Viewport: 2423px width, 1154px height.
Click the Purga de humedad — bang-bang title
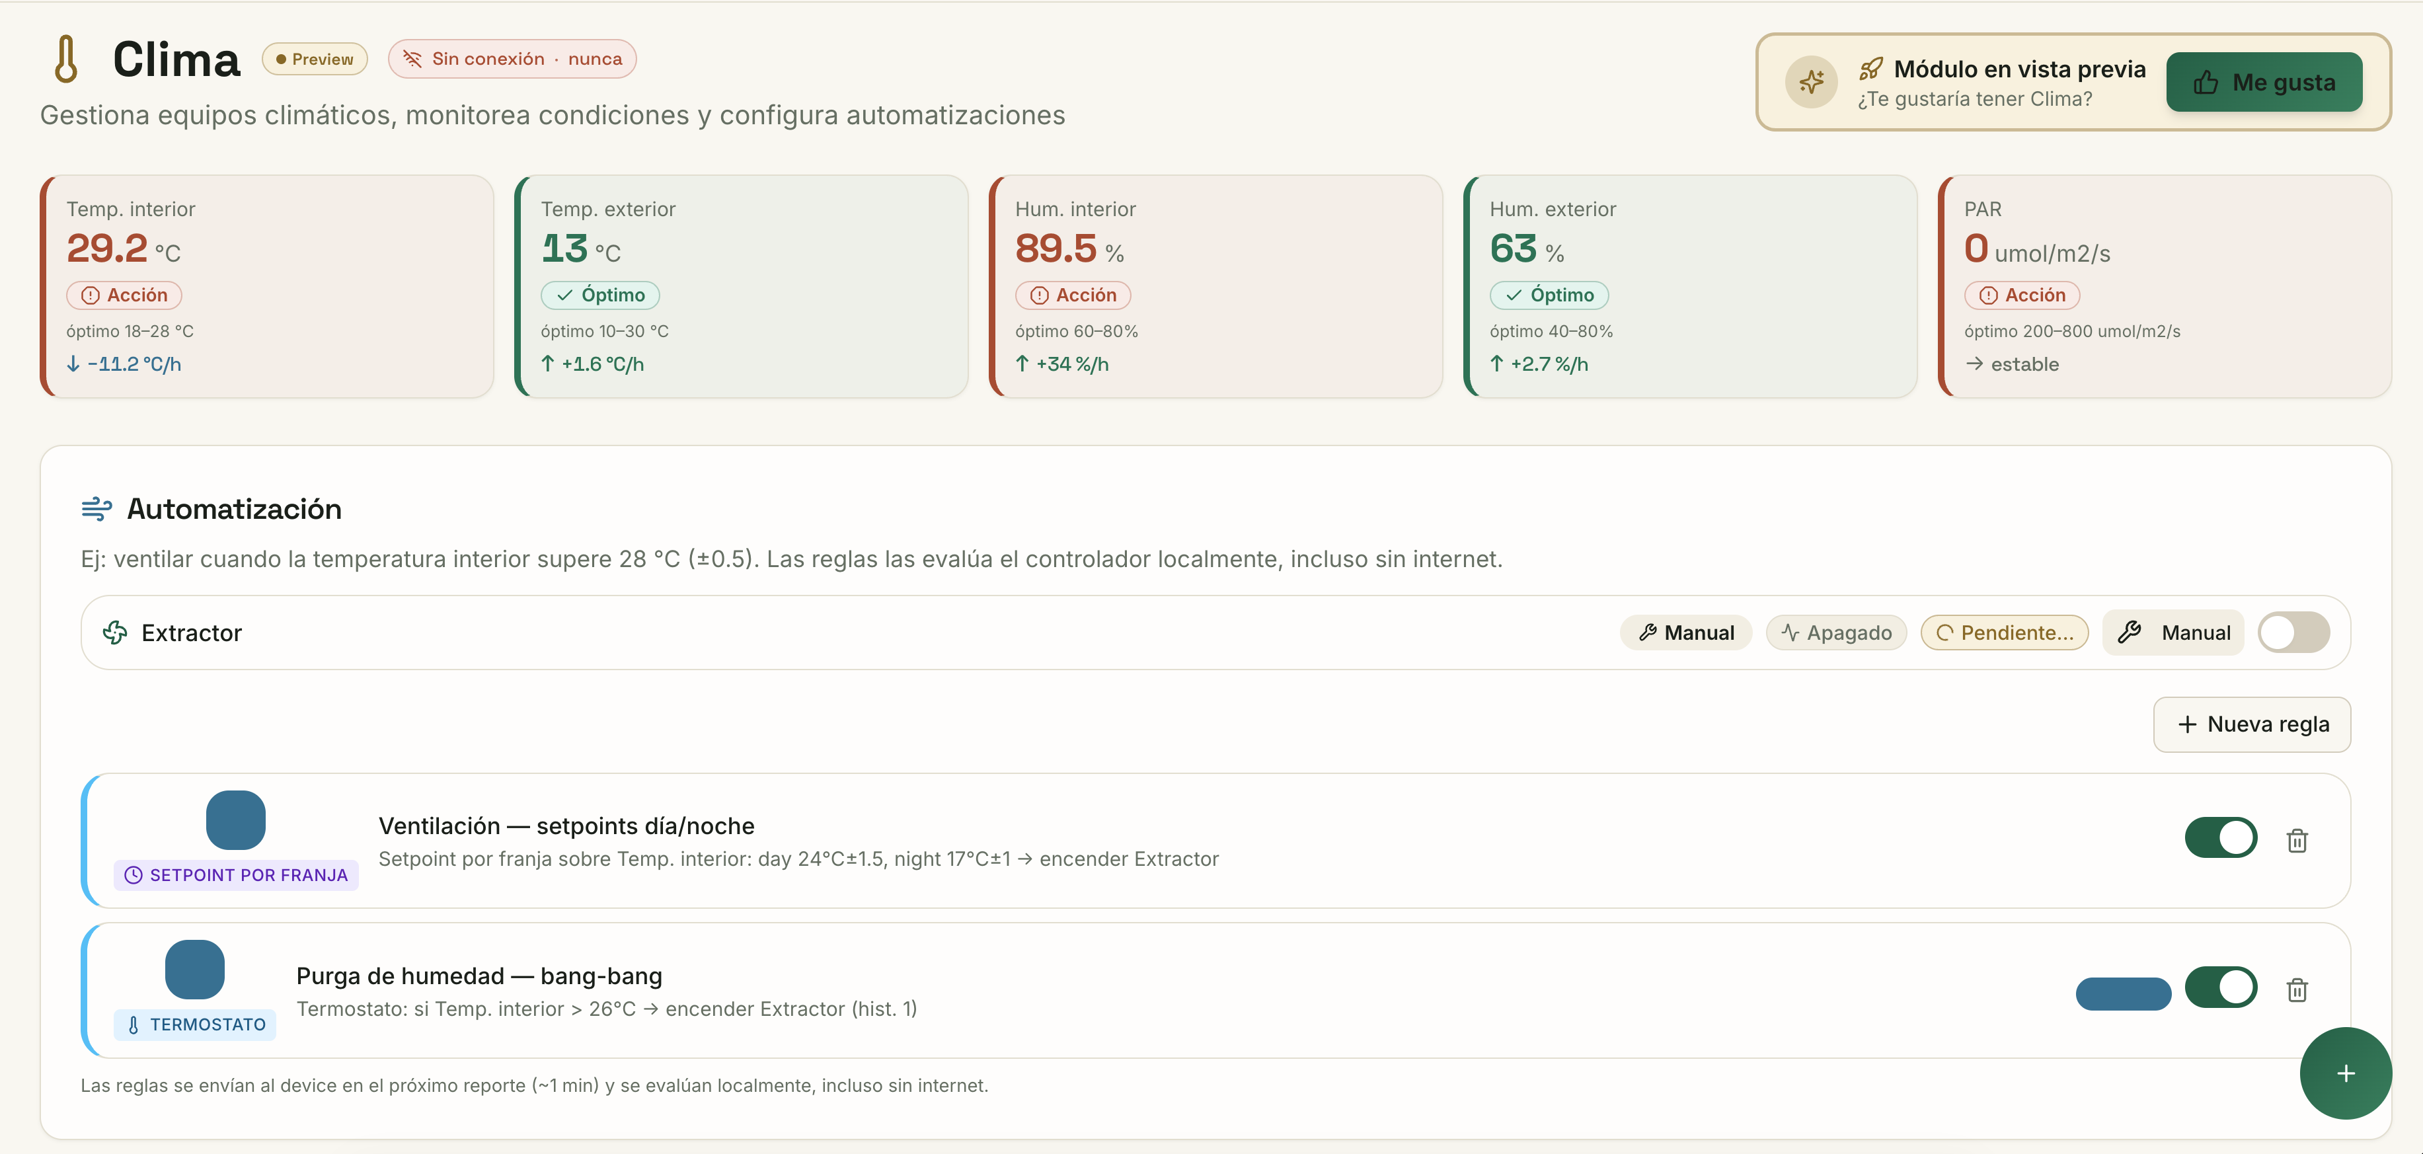coord(479,976)
